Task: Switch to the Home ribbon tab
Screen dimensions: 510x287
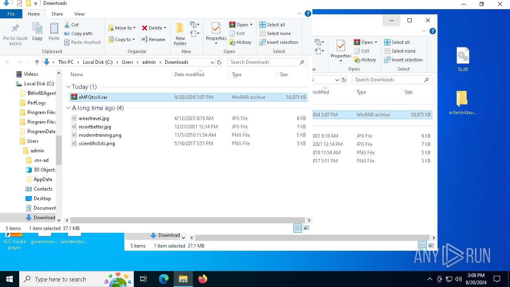Action: coord(34,14)
